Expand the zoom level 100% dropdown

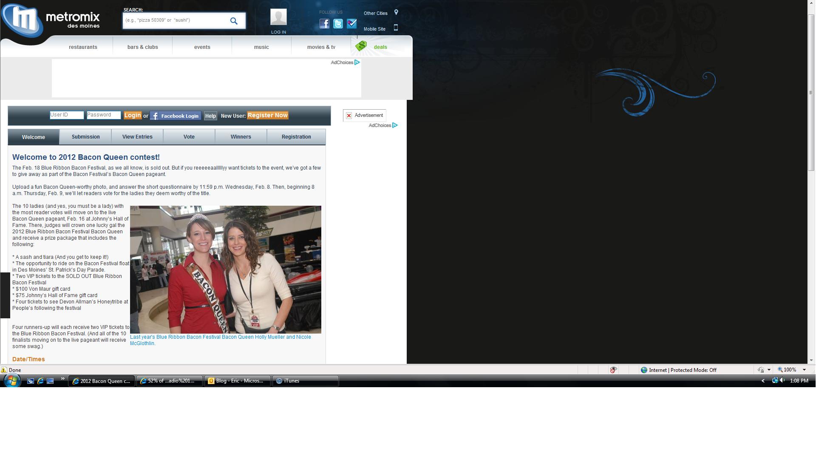click(804, 370)
